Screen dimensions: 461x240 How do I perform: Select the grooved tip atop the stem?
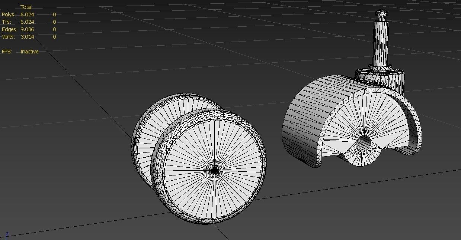pos(382,15)
